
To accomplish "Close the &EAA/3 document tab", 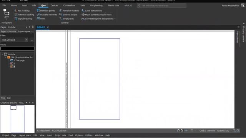I will click(x=48, y=27).
